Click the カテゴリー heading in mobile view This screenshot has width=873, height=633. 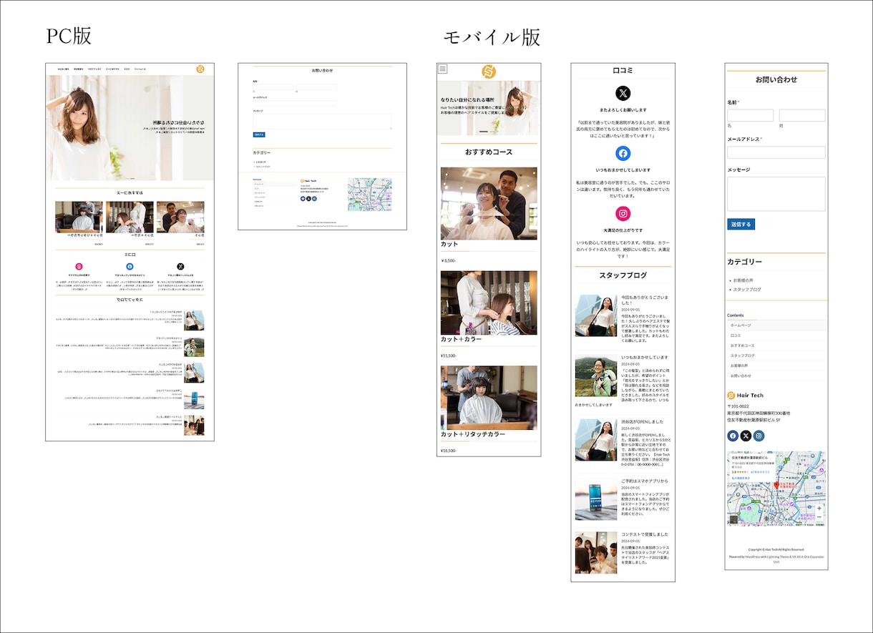[744, 262]
